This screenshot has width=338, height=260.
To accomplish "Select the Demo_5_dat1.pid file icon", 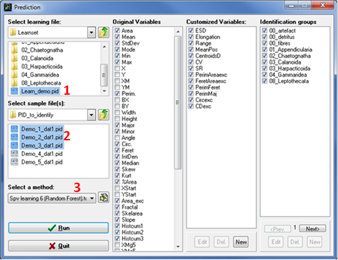I will pos(14,162).
